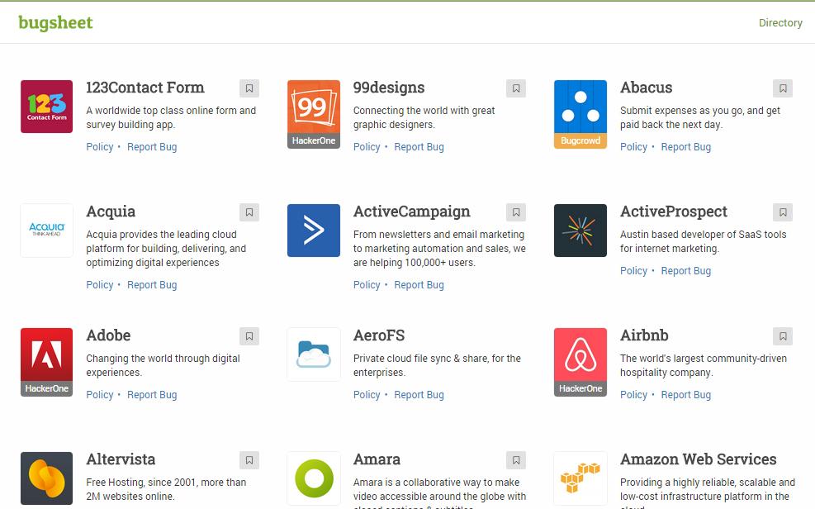Open the Acquia logo thumbnail

pos(47,231)
